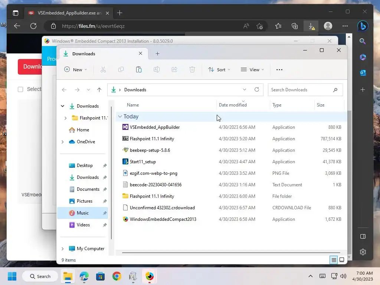Open Edge sidebar settings gear
This screenshot has width=380, height=285.
[363, 252]
